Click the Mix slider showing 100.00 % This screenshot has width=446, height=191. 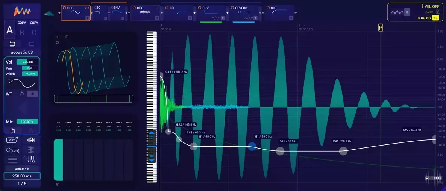[27, 122]
